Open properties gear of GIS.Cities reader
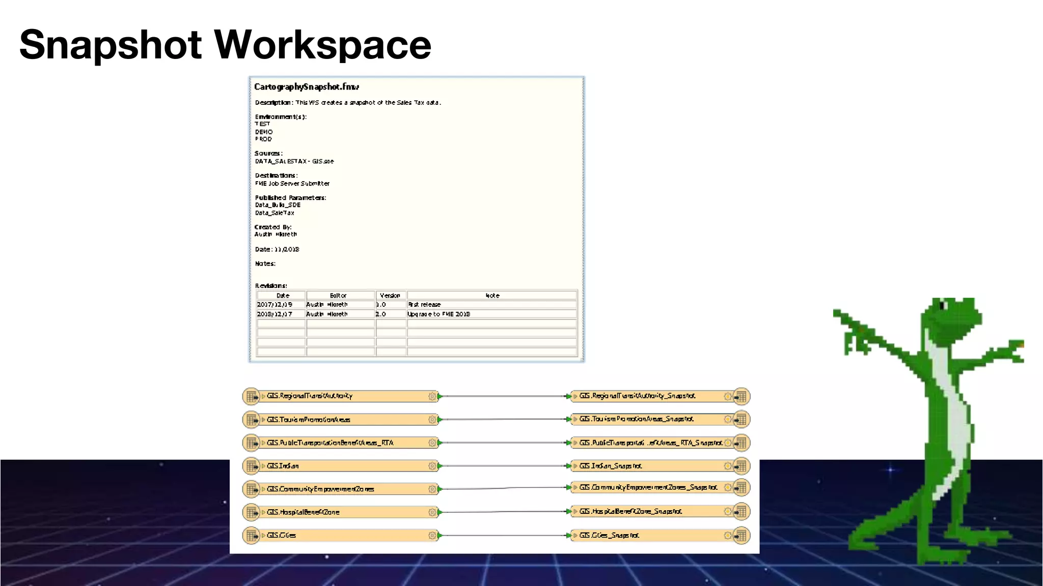Viewport: 1043px width, 586px height. [432, 536]
